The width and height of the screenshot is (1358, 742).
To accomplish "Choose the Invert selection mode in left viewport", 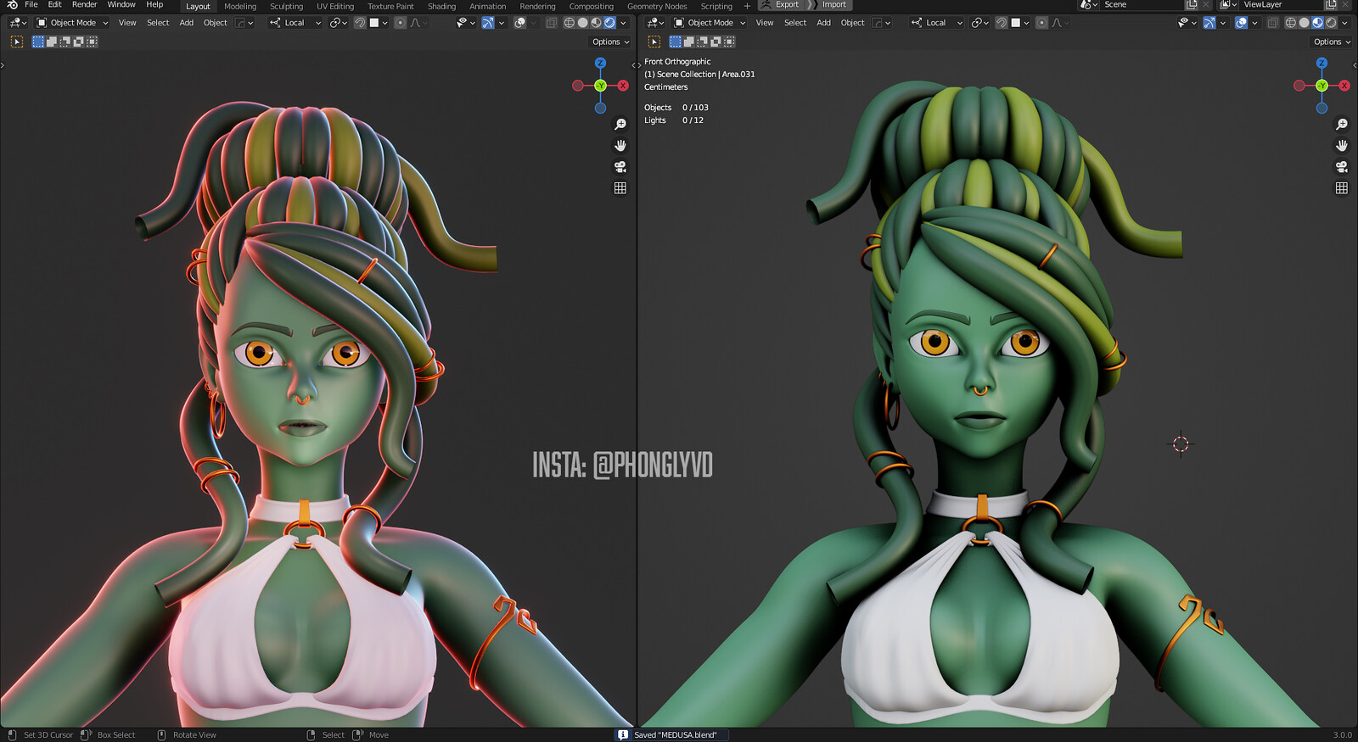I will tap(79, 42).
